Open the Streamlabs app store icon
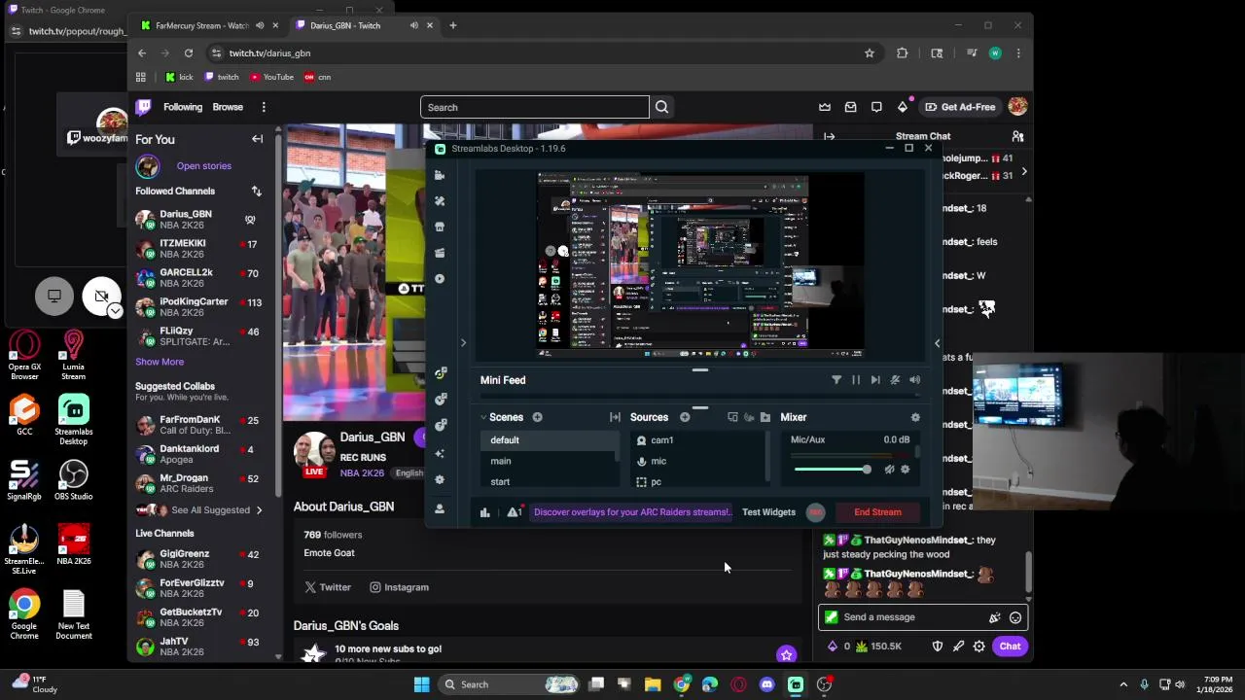1245x700 pixels. tap(440, 227)
